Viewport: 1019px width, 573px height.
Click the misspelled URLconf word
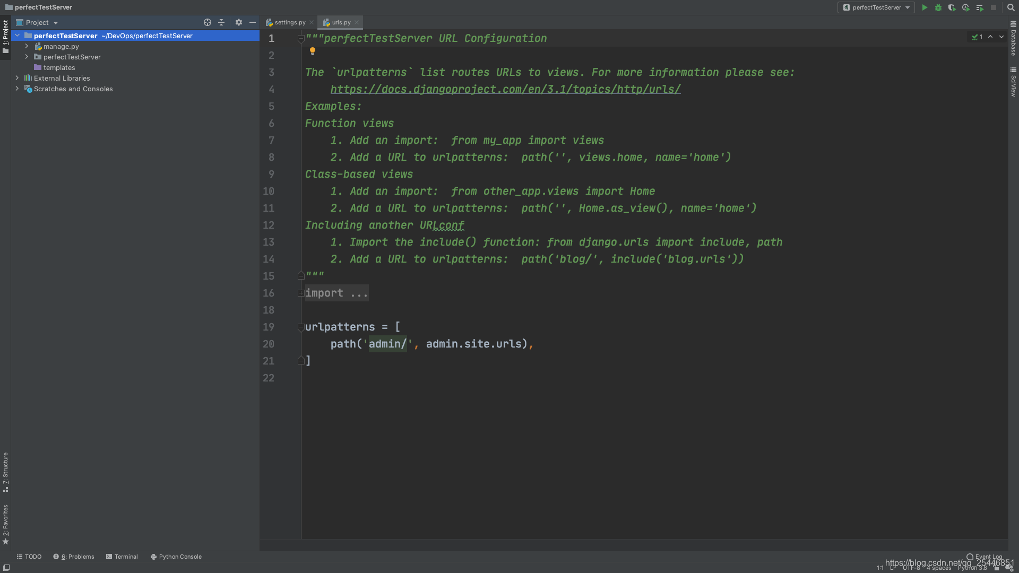442,225
